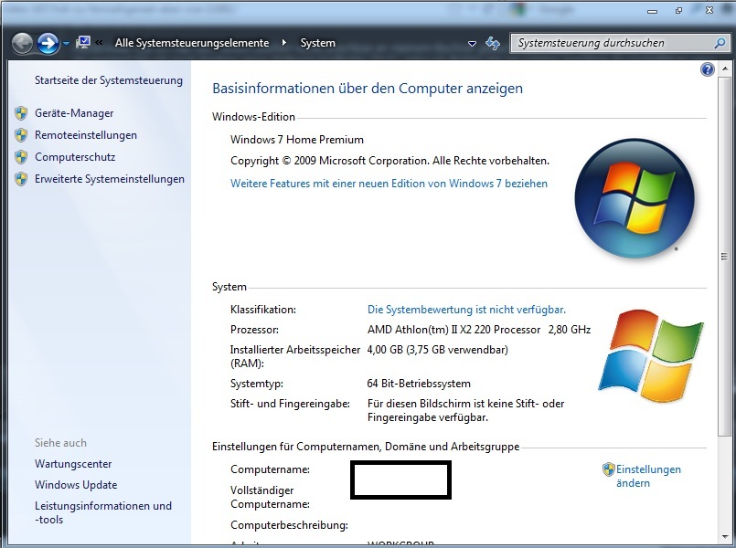Image resolution: width=736 pixels, height=548 pixels.
Task: Click the computer icon in address bar
Action: 83,42
